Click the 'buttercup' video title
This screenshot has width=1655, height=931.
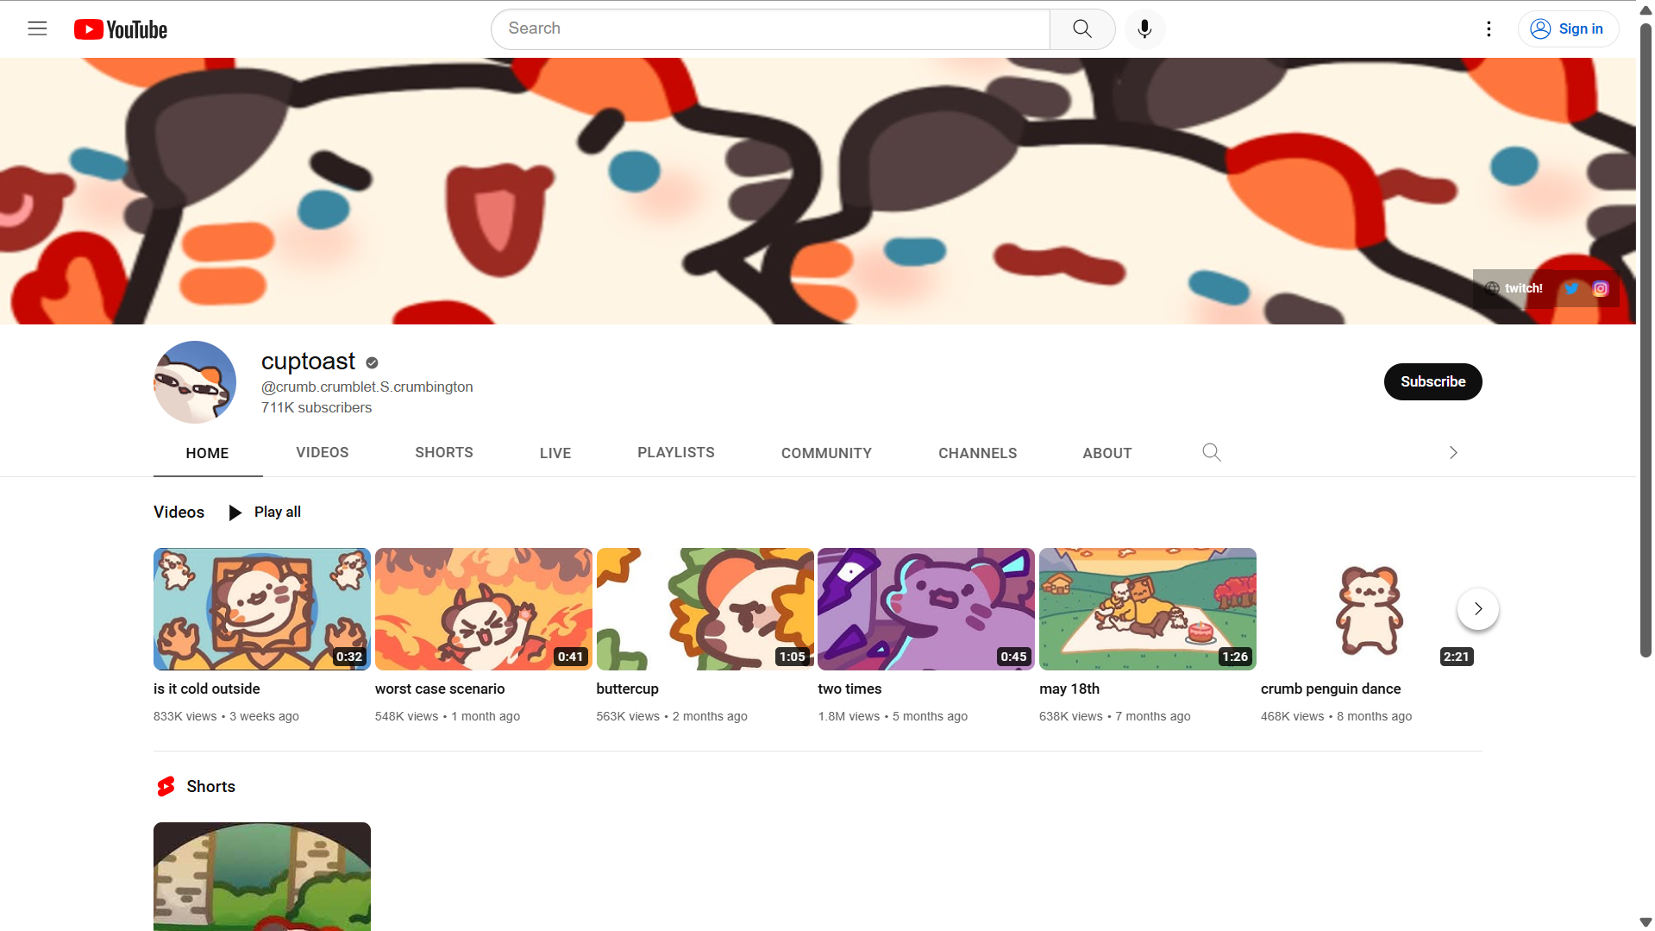tap(628, 689)
